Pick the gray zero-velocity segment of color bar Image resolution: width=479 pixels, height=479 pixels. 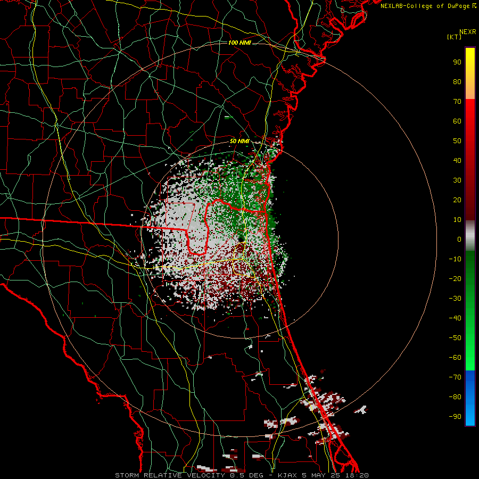tap(470, 236)
